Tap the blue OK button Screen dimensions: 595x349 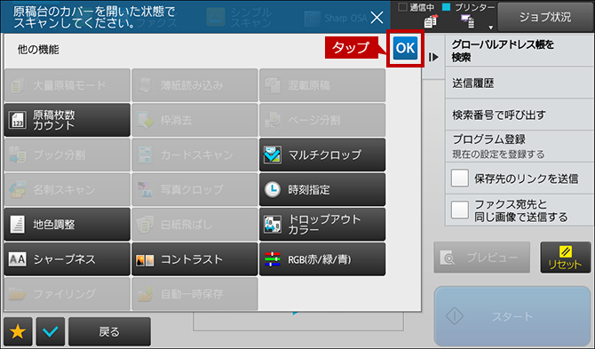pyautogui.click(x=405, y=48)
